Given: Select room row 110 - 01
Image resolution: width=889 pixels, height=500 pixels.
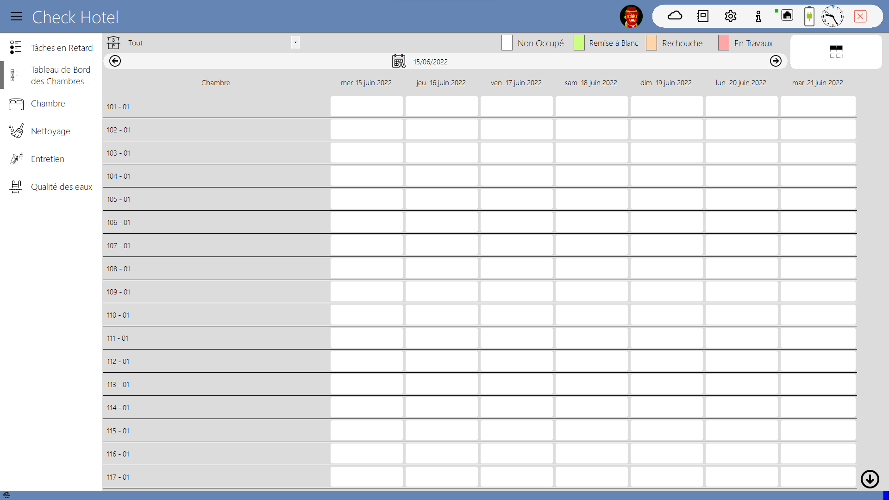Looking at the screenshot, I should [x=480, y=315].
